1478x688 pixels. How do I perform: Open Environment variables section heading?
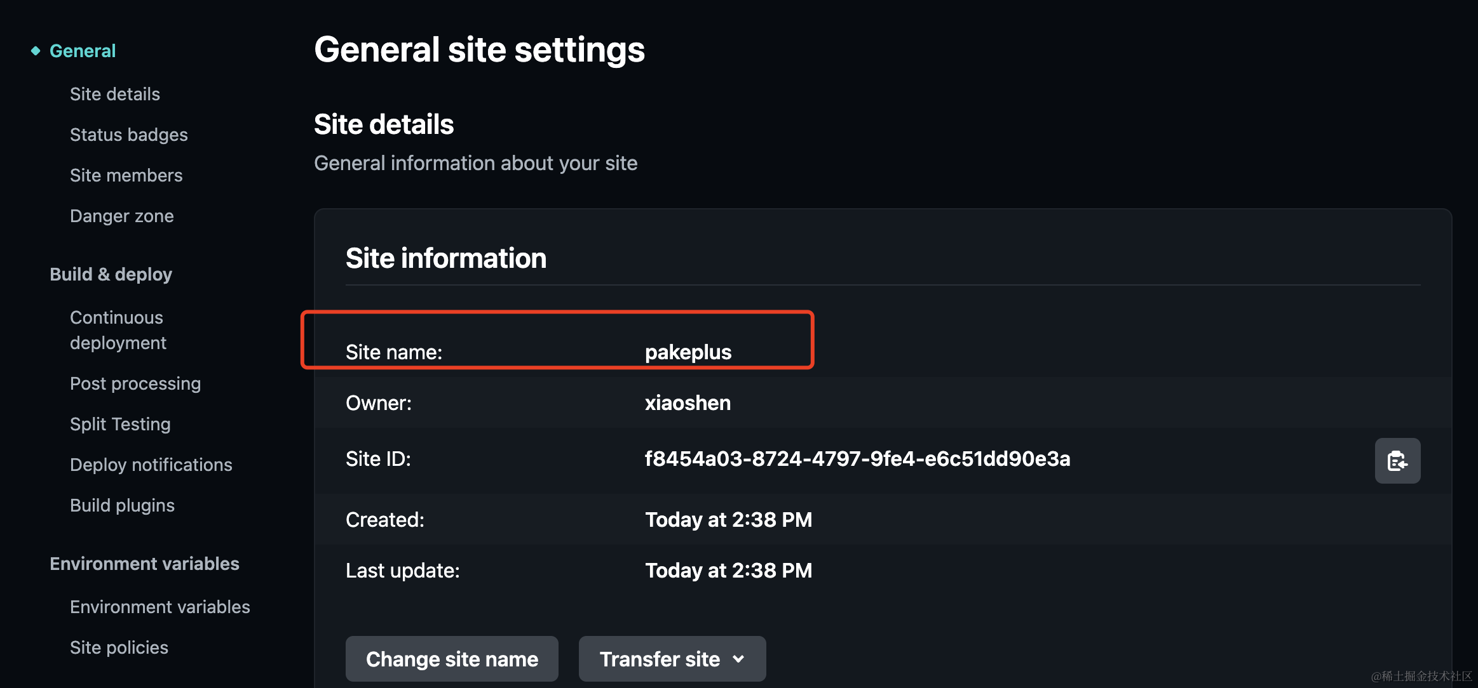point(145,564)
